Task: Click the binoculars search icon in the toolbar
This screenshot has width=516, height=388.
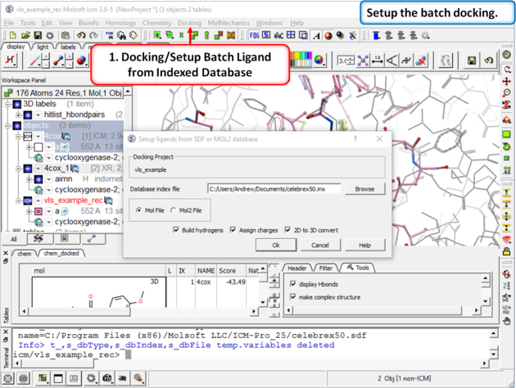Action: tap(121, 36)
